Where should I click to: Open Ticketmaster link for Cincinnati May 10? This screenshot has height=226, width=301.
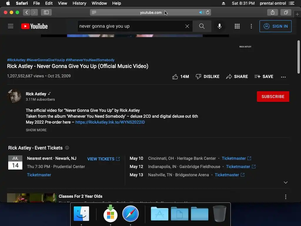click(x=237, y=158)
